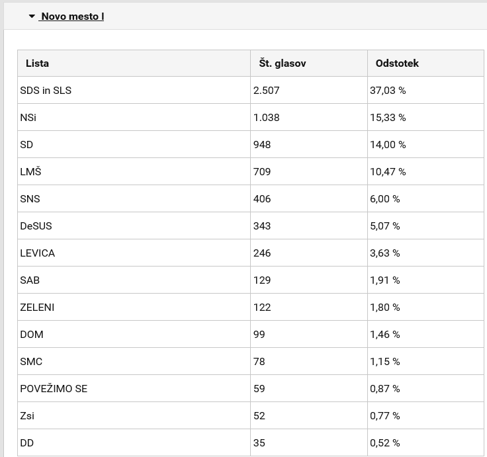Image resolution: width=487 pixels, height=457 pixels.
Task: Open the Novo mesto I link
Action: click(71, 17)
